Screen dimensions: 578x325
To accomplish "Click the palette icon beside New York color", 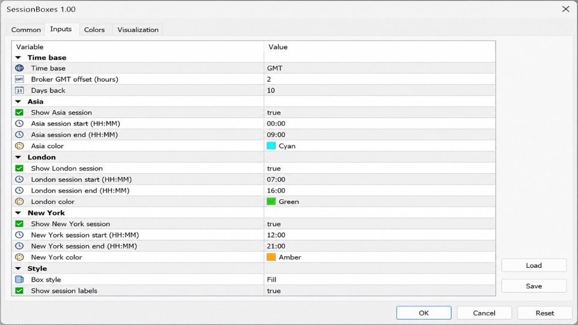I will [x=19, y=257].
